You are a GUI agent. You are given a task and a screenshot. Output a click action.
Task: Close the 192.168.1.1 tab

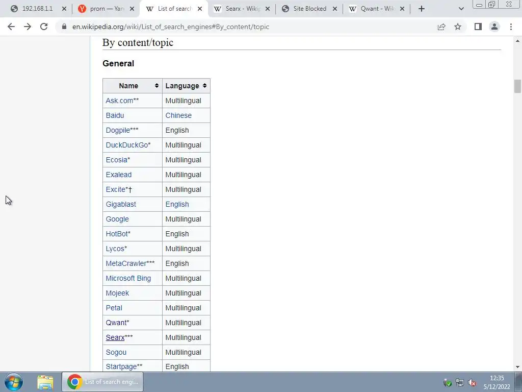[64, 9]
